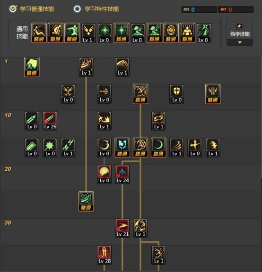The height and width of the screenshot is (272, 262).
Task: Click the green swirl wind skill icon
Action: (x=86, y=201)
